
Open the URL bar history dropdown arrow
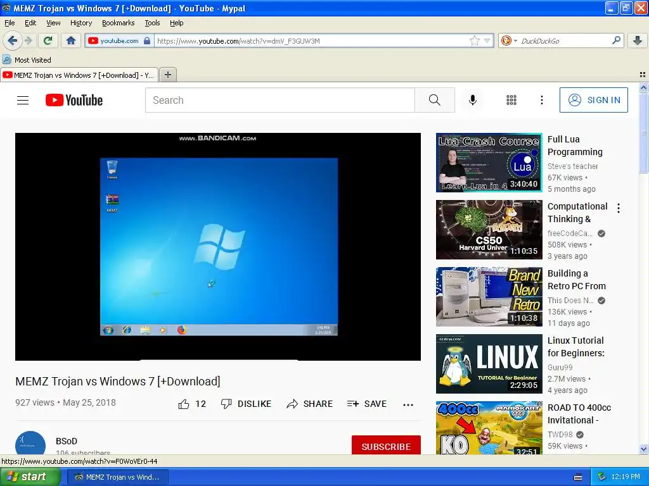[x=487, y=40]
